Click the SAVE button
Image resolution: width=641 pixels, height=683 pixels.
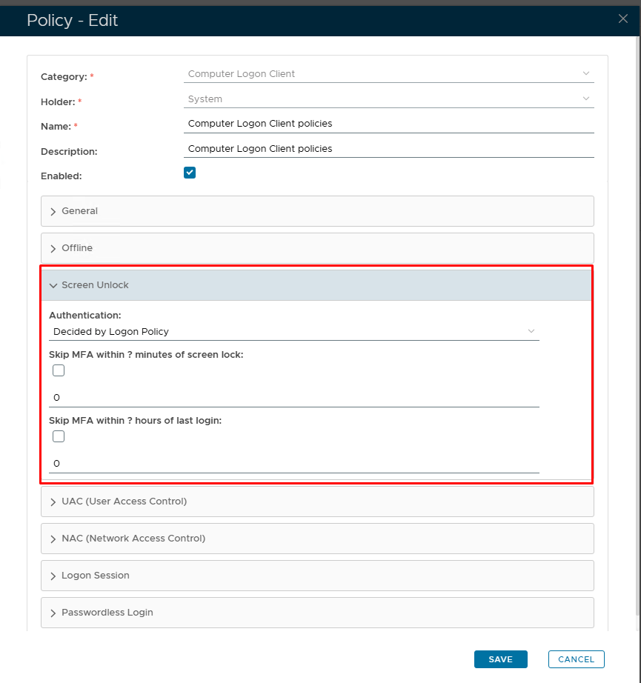500,659
